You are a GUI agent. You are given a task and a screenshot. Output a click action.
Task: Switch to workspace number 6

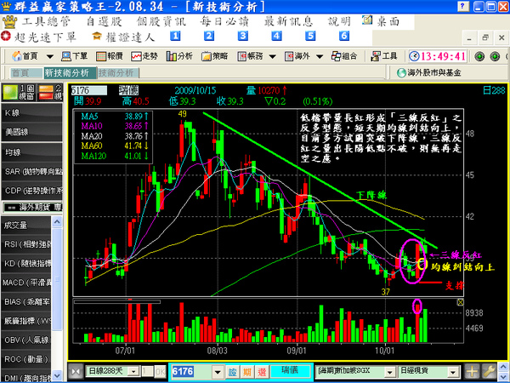point(344,36)
